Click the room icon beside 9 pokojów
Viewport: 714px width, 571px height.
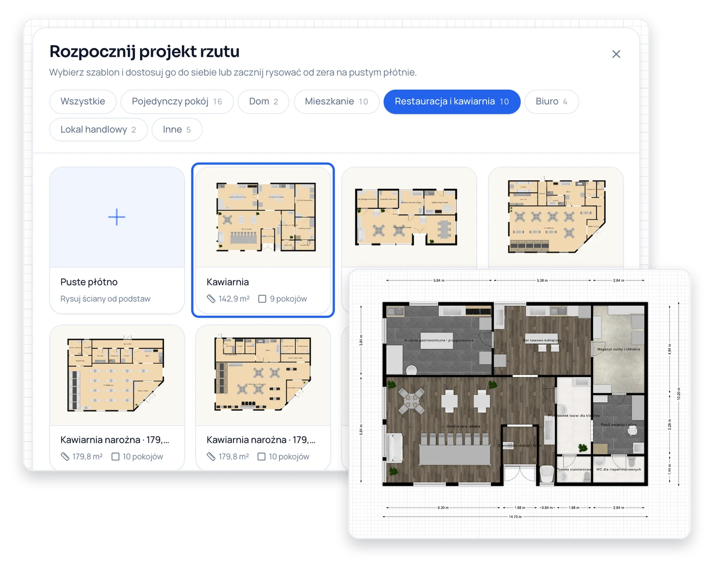click(262, 299)
